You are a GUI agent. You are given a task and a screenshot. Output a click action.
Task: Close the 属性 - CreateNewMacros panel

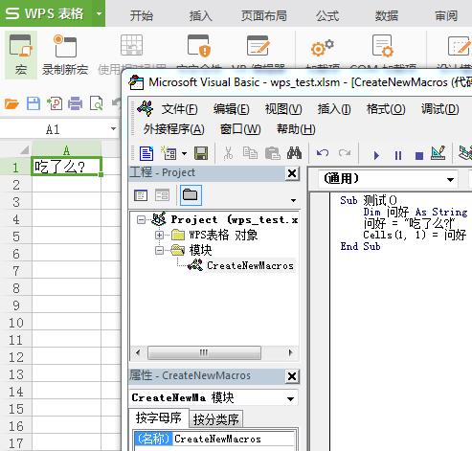(x=292, y=376)
